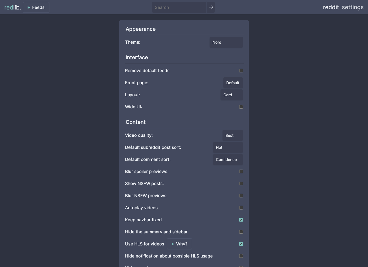Open the Video quality dropdown
The image size is (368, 267).
coord(233,135)
